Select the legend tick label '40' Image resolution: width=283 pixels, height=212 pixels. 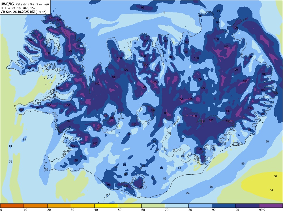[96, 210]
